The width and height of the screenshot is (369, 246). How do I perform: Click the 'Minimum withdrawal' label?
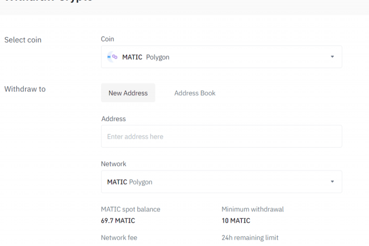click(x=252, y=209)
